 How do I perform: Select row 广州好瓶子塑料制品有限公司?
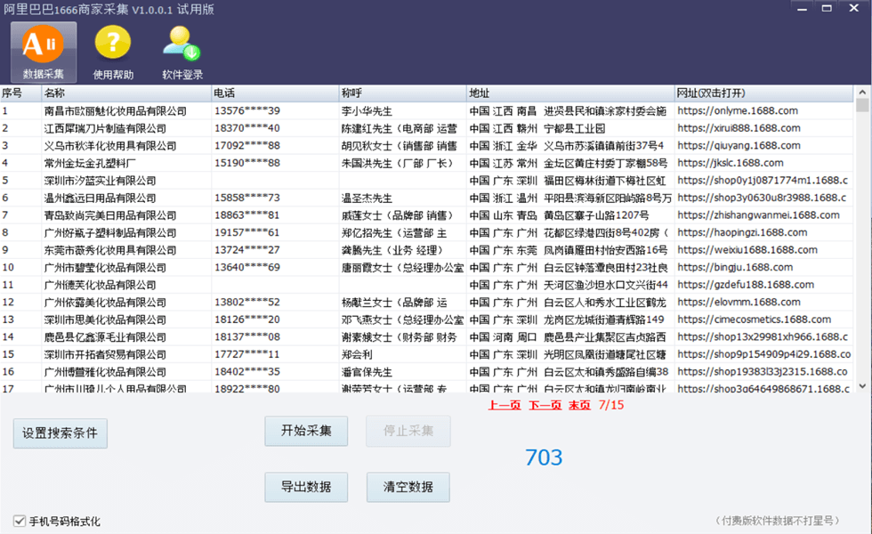[426, 233]
